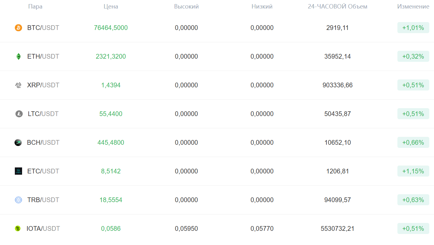Click the Пара column header
The width and height of the screenshot is (434, 245).
[x=35, y=7]
